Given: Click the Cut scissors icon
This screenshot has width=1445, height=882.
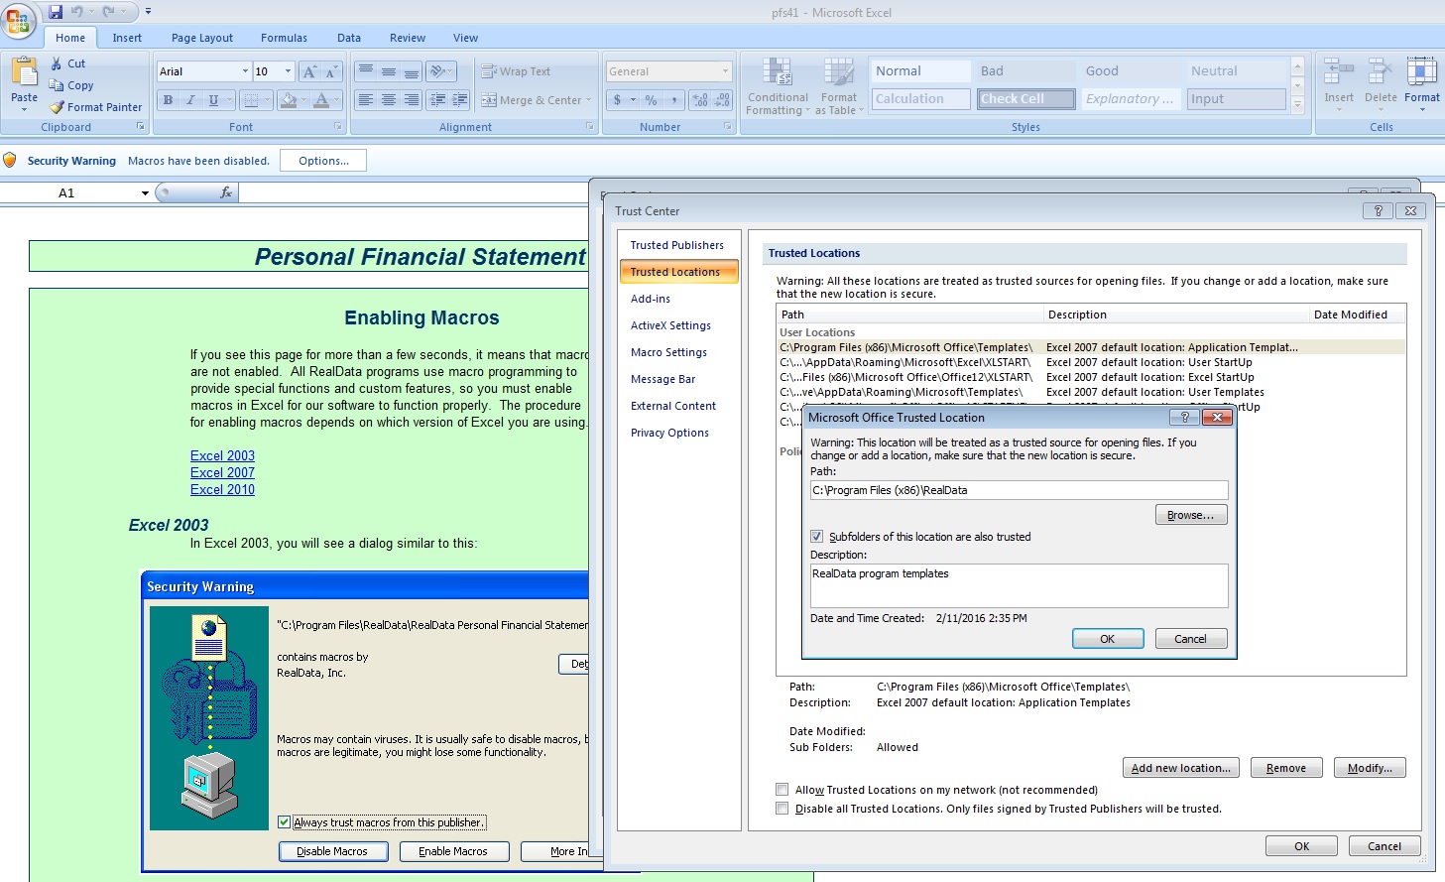Looking at the screenshot, I should (57, 63).
